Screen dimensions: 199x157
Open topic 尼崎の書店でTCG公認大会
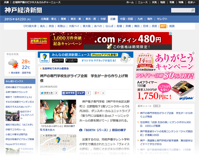(19, 87)
